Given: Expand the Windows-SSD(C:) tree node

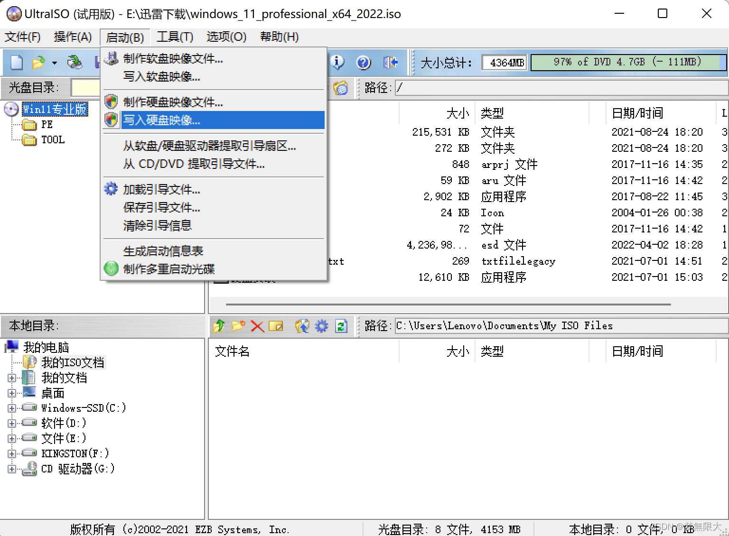Looking at the screenshot, I should pos(12,408).
